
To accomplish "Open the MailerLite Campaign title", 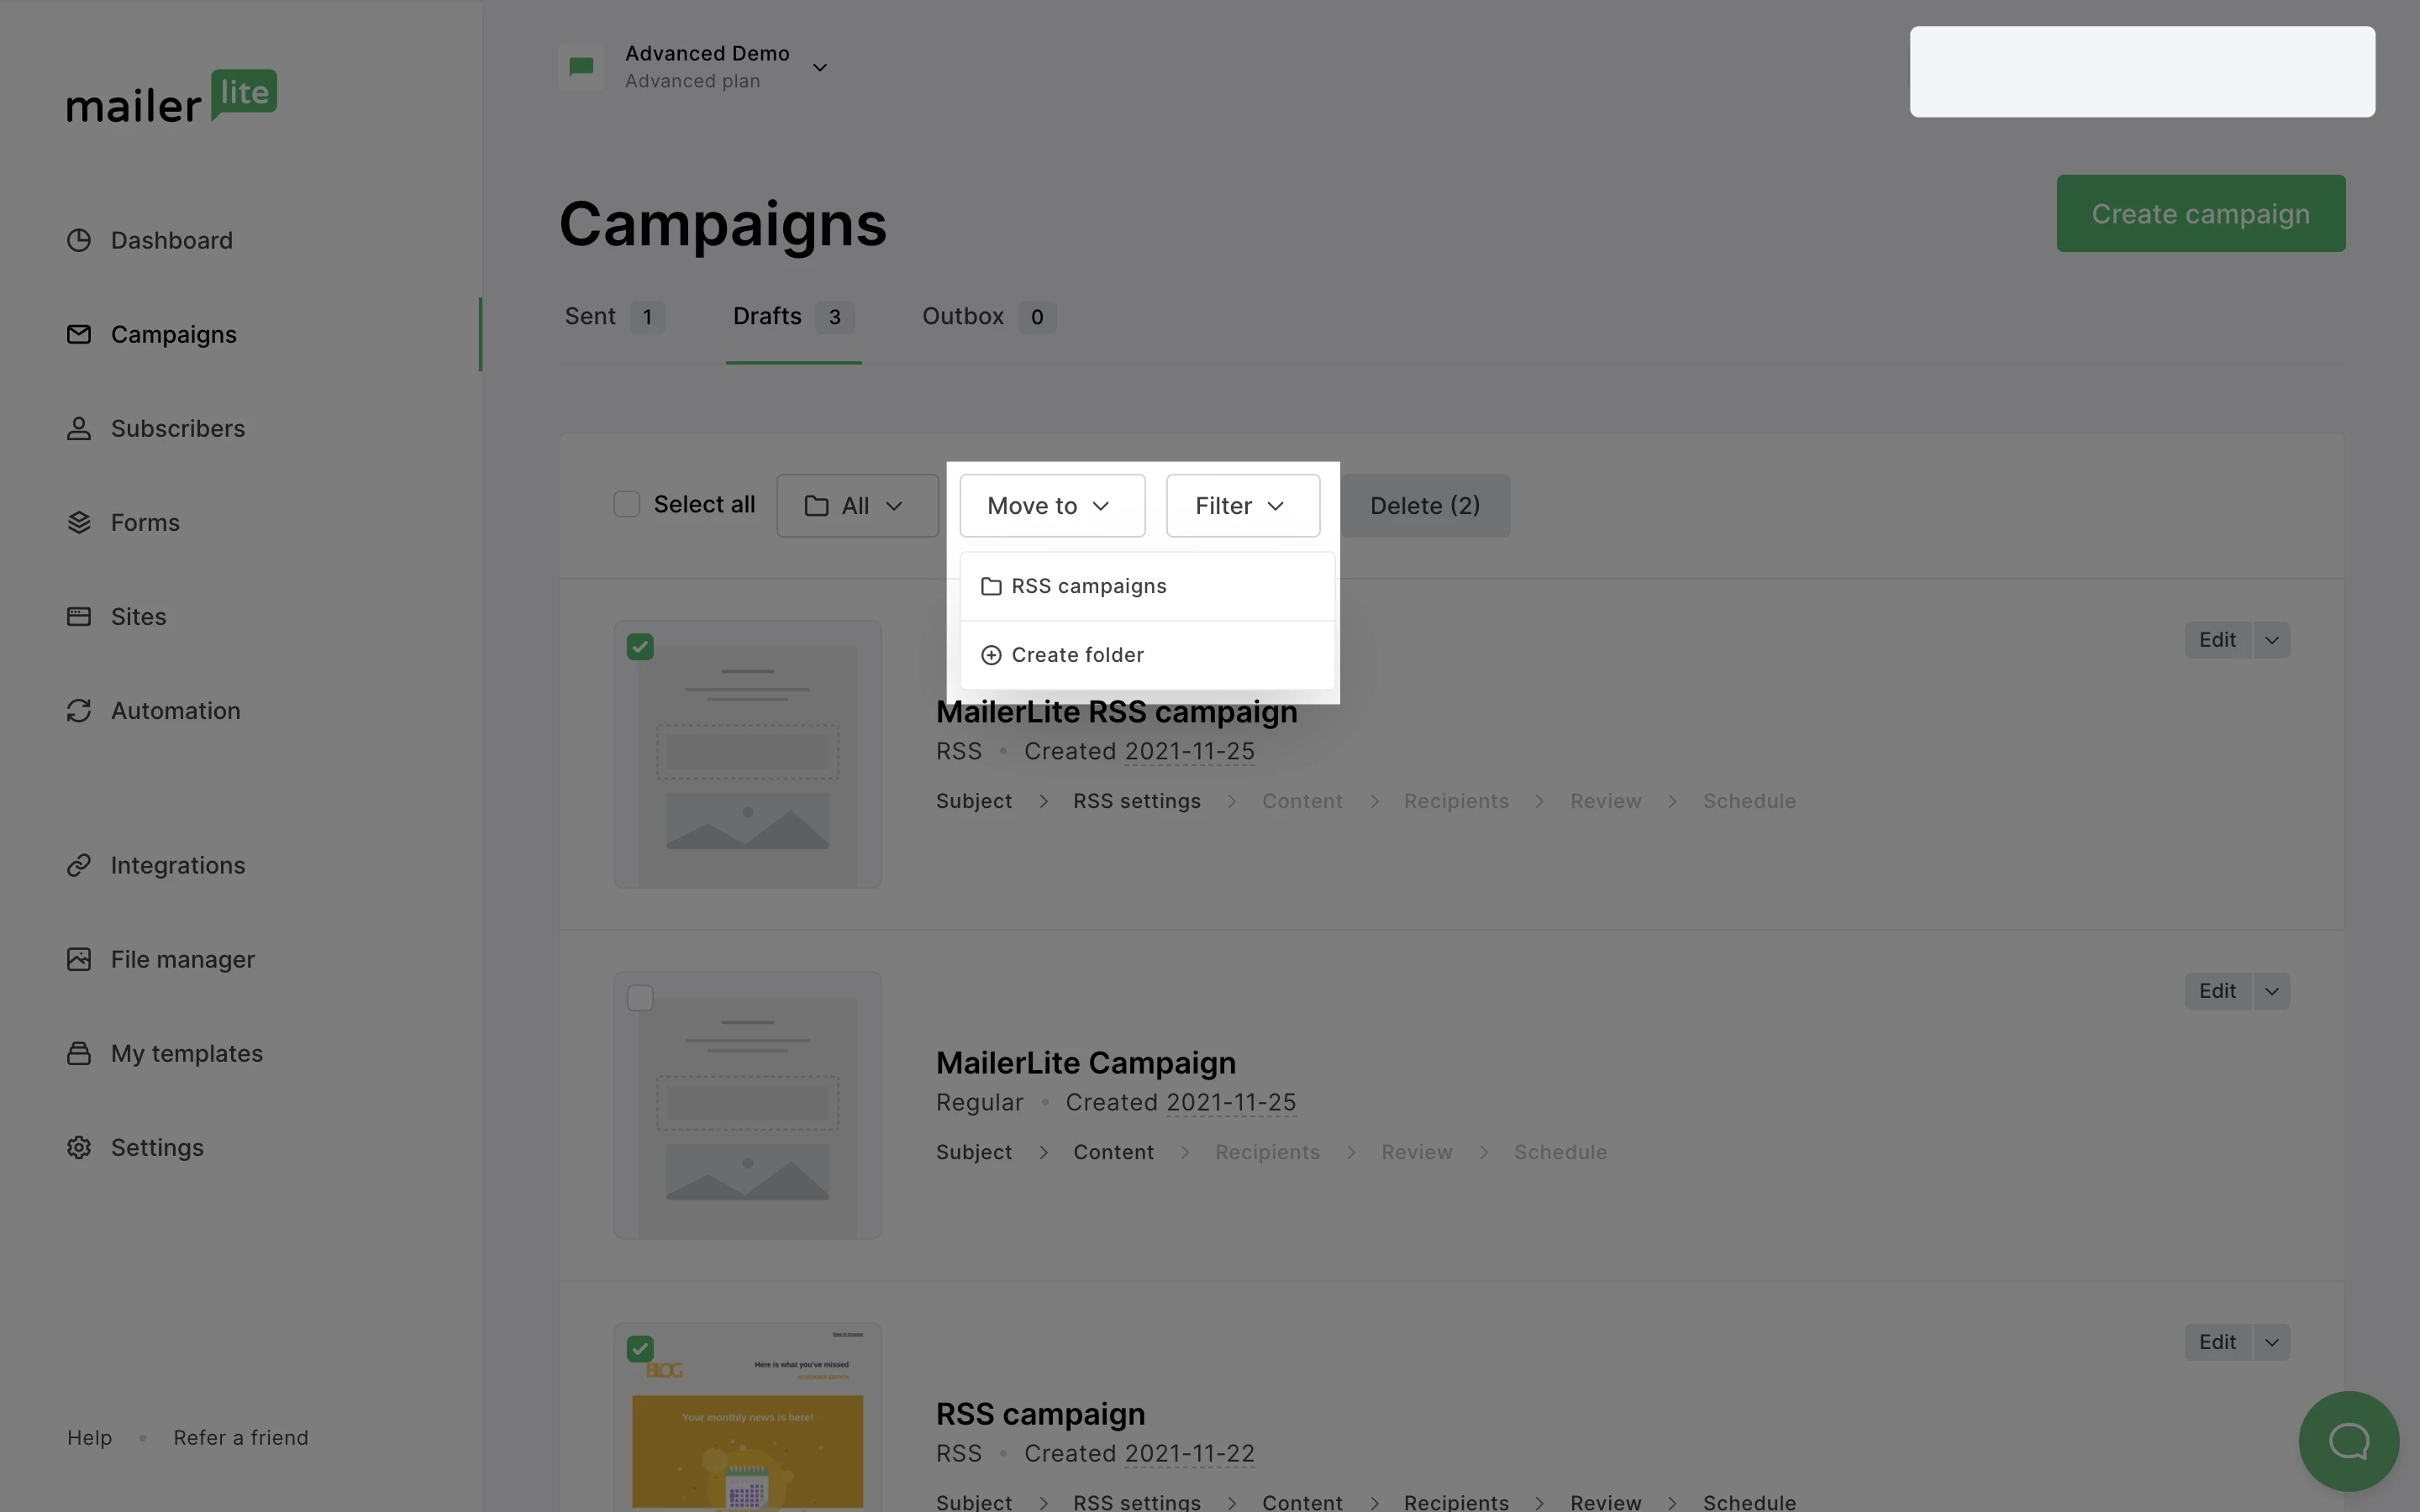I will pos(1085,1062).
